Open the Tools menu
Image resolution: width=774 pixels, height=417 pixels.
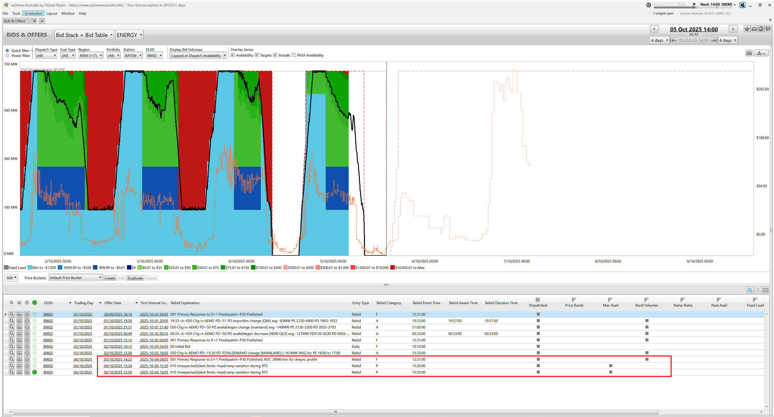click(x=16, y=13)
